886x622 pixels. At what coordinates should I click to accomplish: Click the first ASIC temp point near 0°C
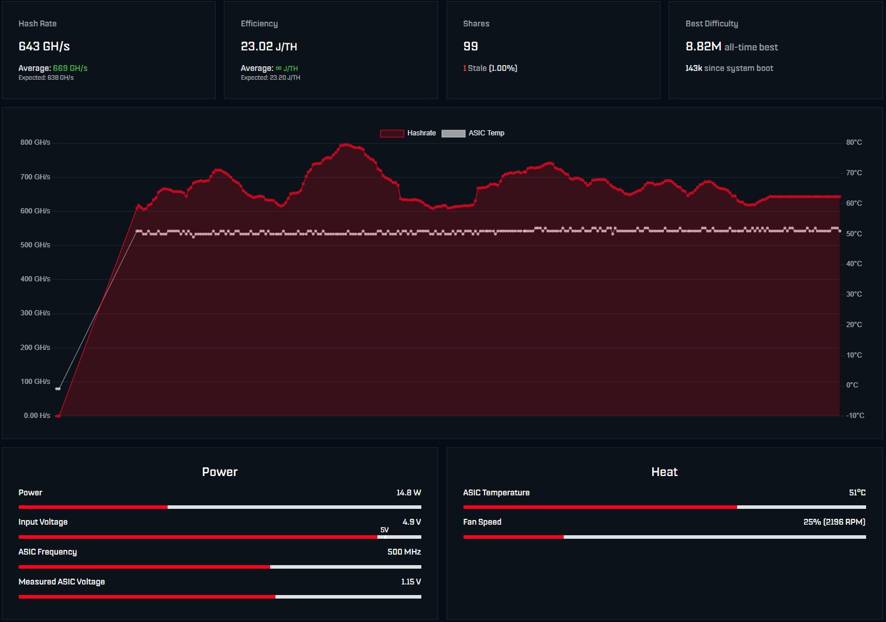point(57,389)
